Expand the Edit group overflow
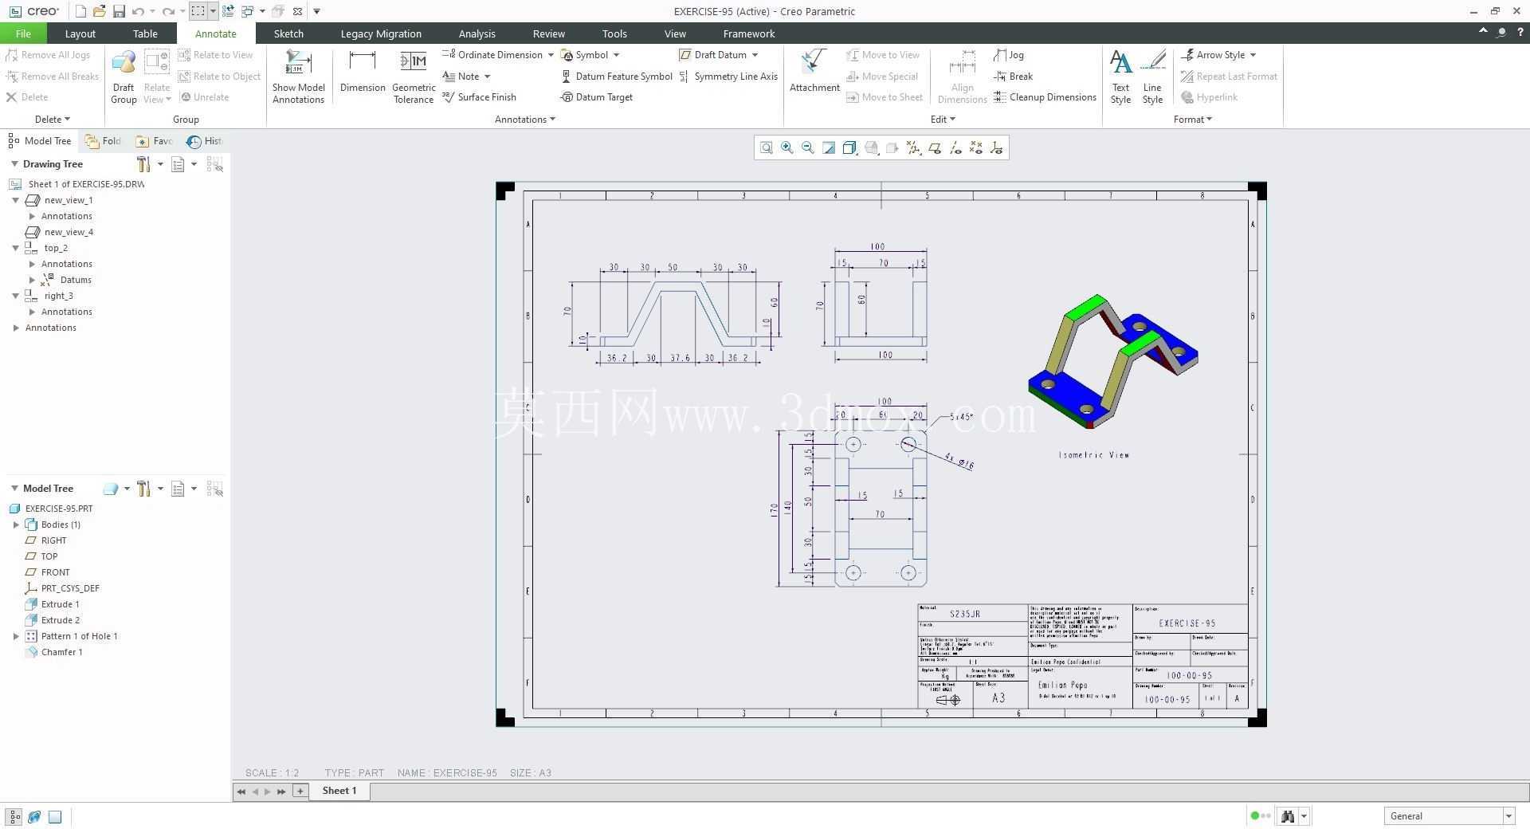Image resolution: width=1530 pixels, height=829 pixels. tap(943, 120)
